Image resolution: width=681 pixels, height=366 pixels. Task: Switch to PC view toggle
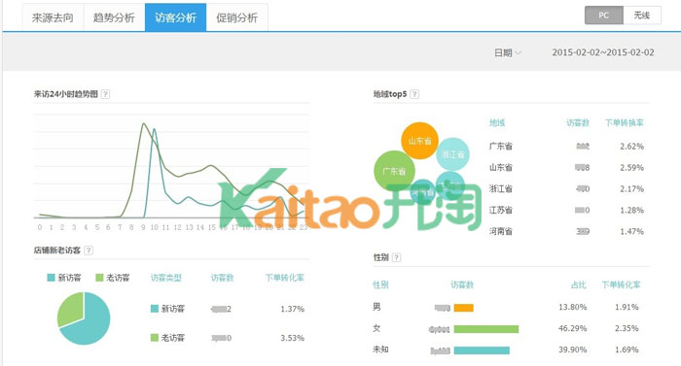tap(604, 16)
